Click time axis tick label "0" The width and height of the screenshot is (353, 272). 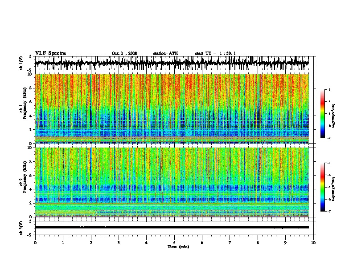(x=35, y=243)
